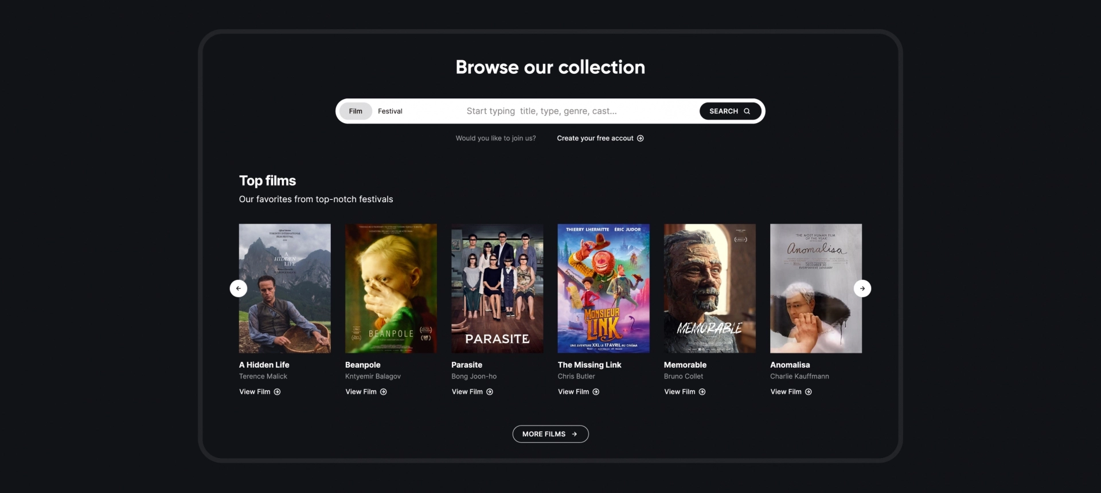Image resolution: width=1101 pixels, height=493 pixels.
Task: Click the SEARCH button
Action: (x=730, y=111)
